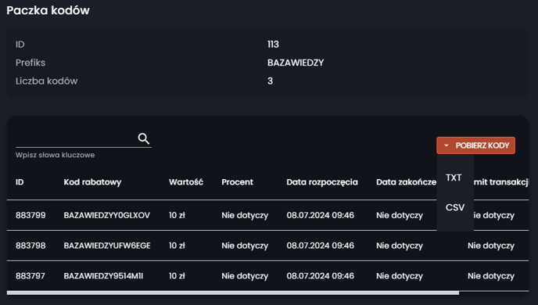This screenshot has width=538, height=305.
Task: Sort by Data rozpoczęcia column header
Action: click(x=322, y=182)
